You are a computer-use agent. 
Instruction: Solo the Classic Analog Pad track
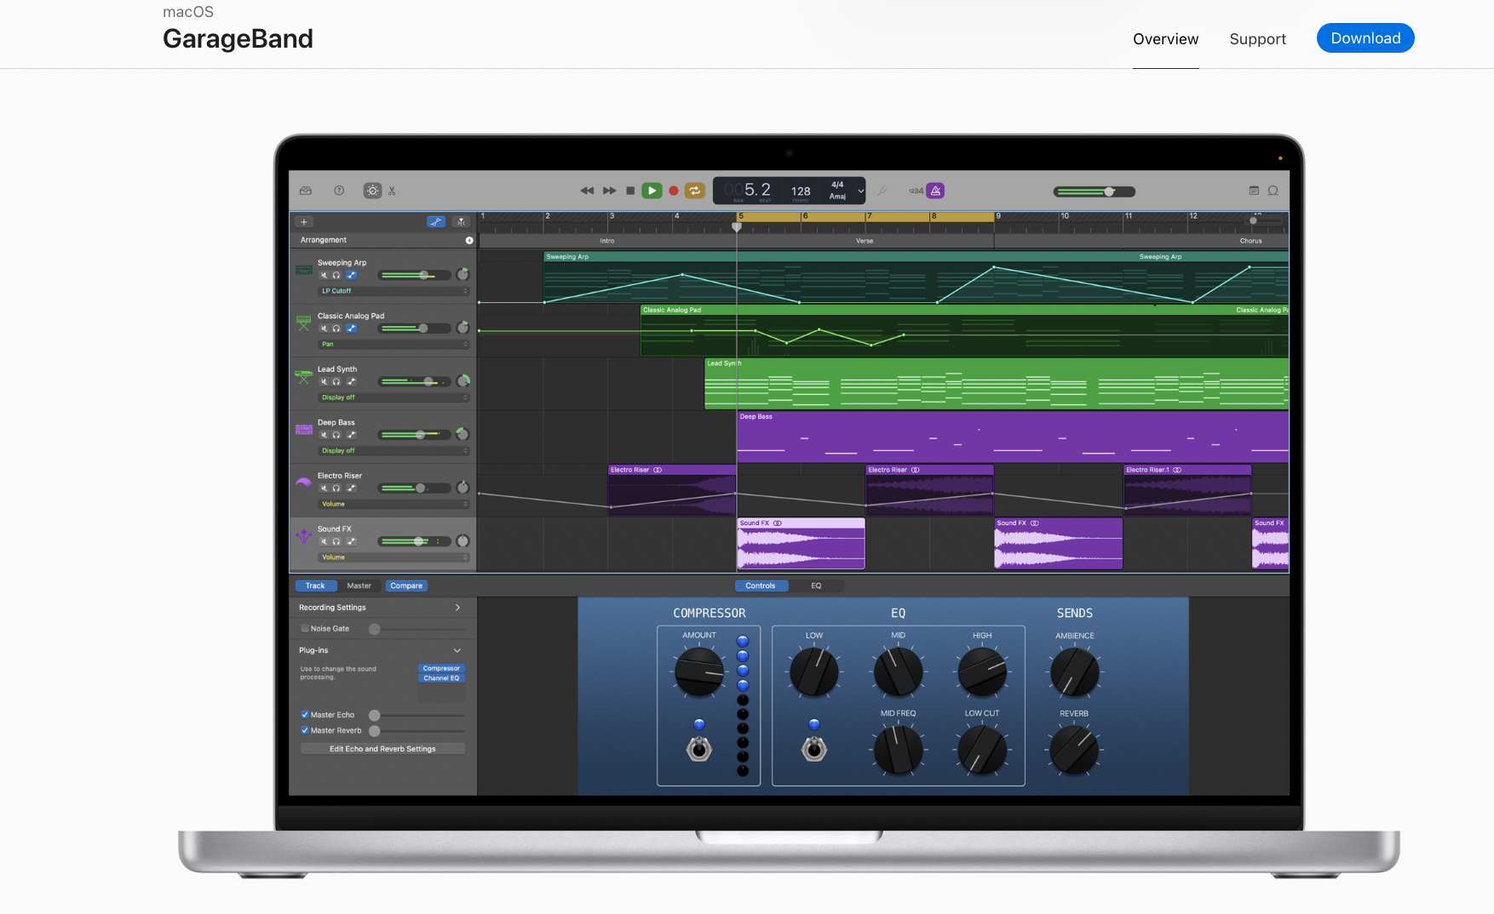point(336,328)
